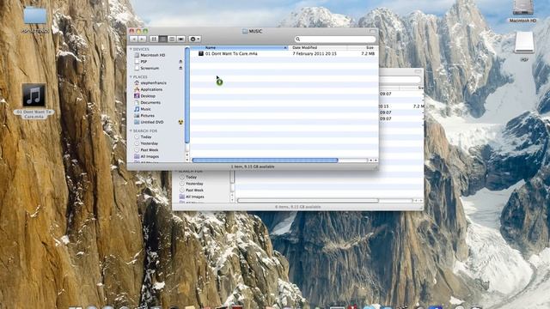This screenshot has height=309, width=550.
Task: Click the 7.2 MB size cell in MUSIC window
Action: pos(368,53)
